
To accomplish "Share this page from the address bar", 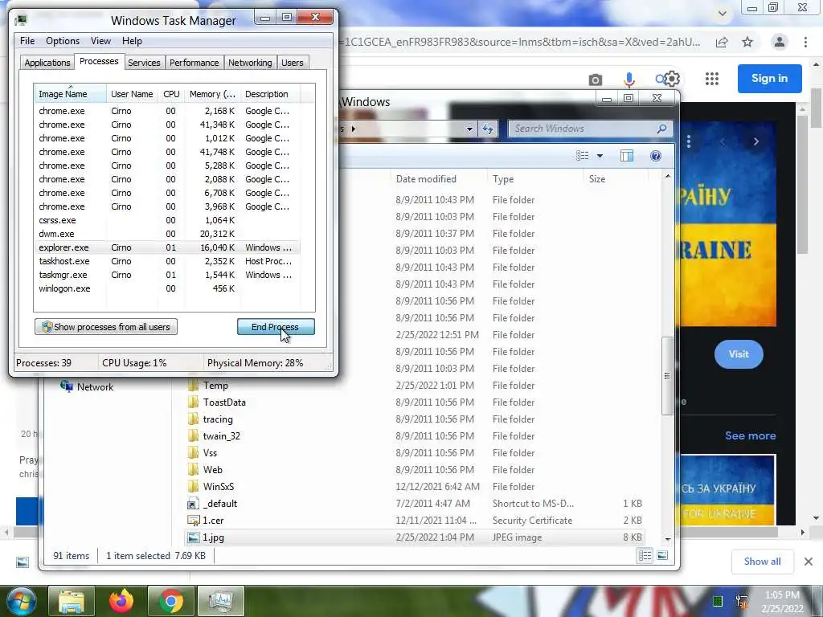I will (722, 42).
